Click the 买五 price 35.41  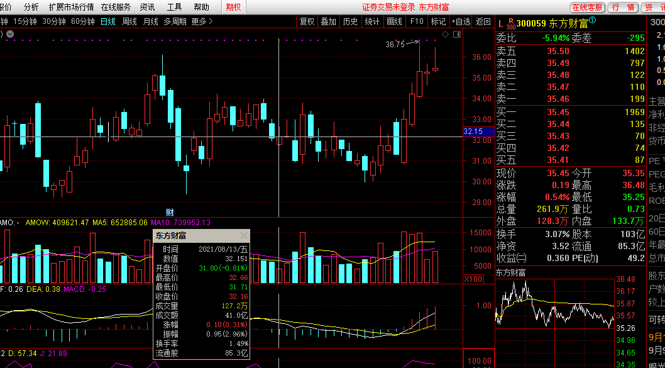pyautogui.click(x=558, y=160)
